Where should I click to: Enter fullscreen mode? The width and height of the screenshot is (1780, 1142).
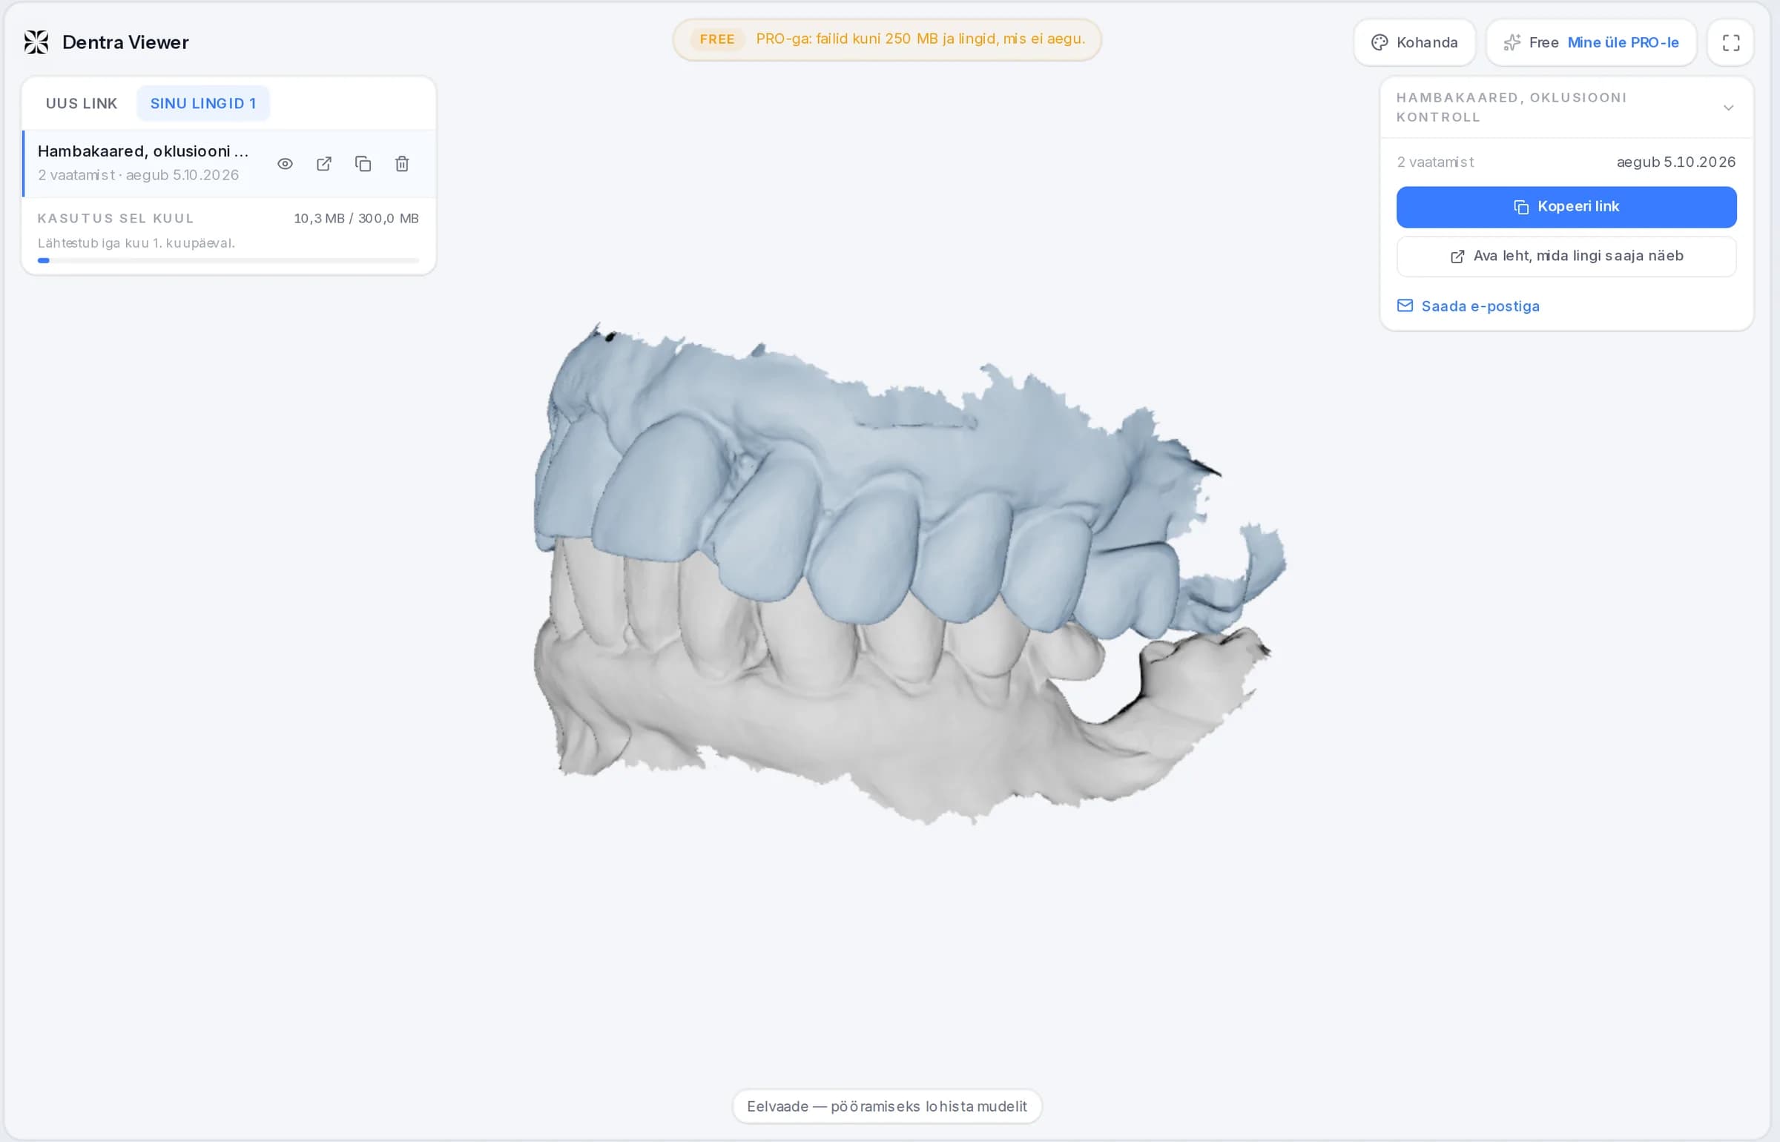tap(1730, 43)
